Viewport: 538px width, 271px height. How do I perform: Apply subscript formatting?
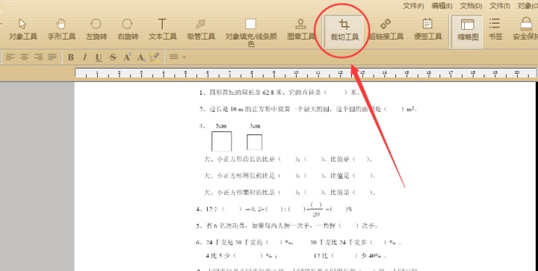141,57
